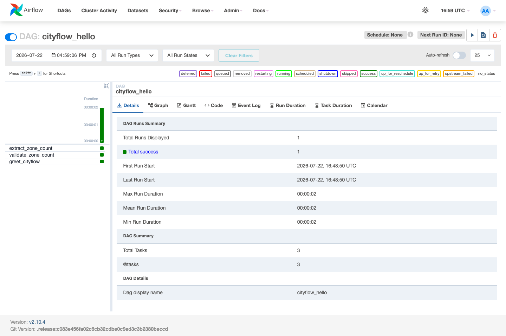Open settings gear in the navbar
This screenshot has height=336, width=506.
[x=425, y=11]
